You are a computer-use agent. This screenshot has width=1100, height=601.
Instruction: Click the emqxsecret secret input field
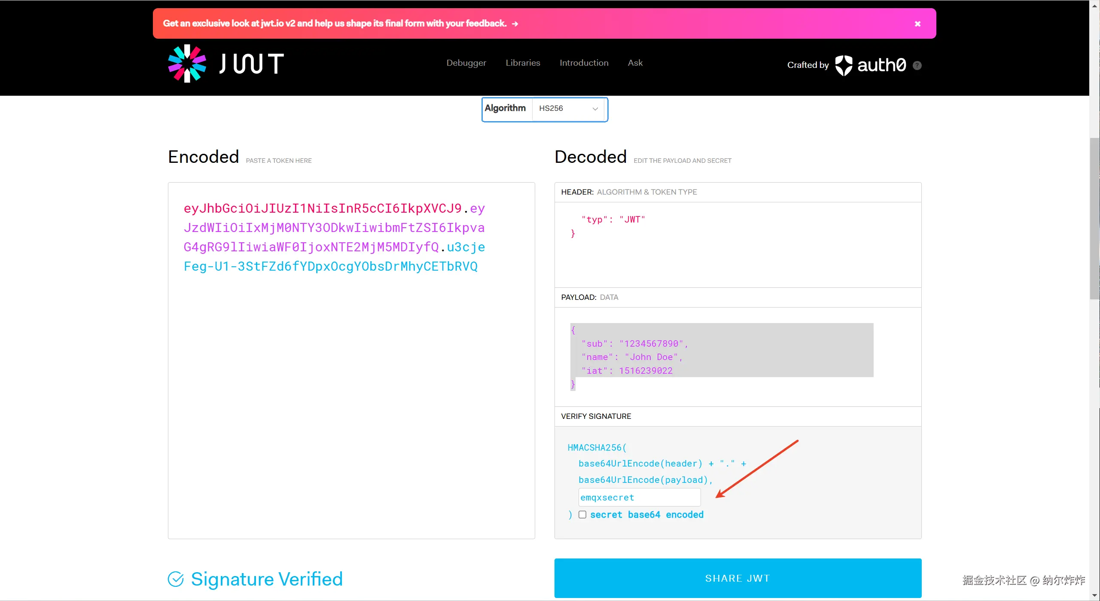coord(639,497)
